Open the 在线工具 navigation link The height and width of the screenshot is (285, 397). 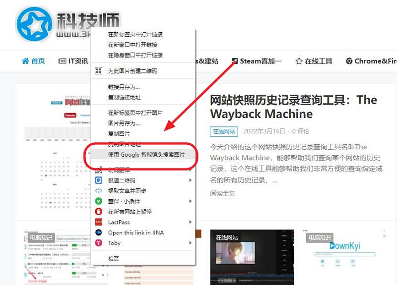pos(314,61)
